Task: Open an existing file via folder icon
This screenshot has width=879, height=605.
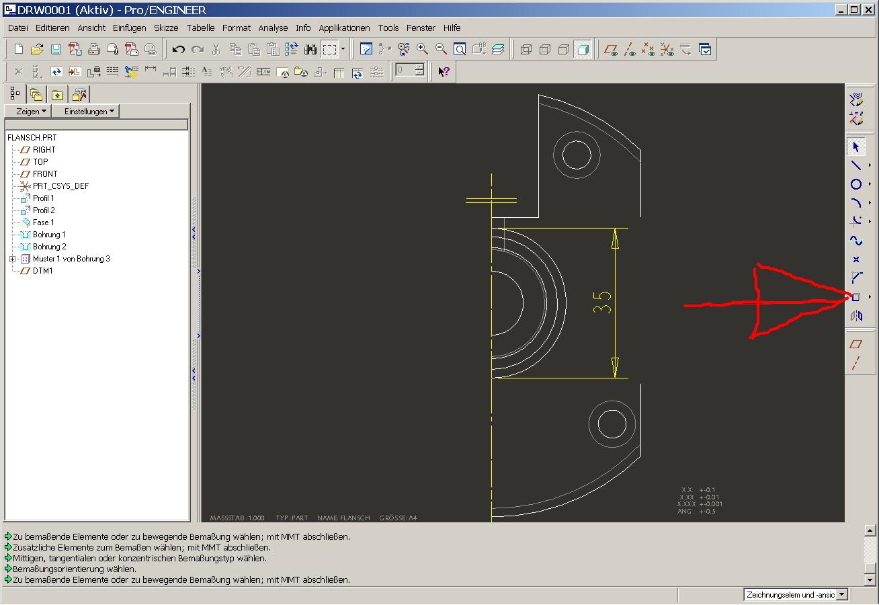Action: (x=38, y=49)
